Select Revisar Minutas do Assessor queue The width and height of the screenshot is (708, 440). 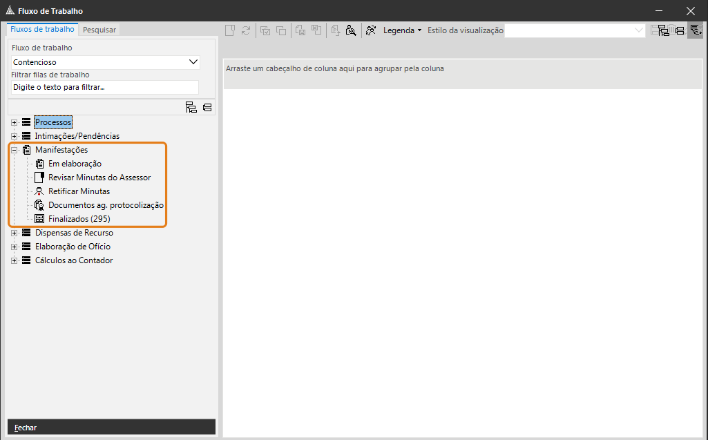click(99, 178)
